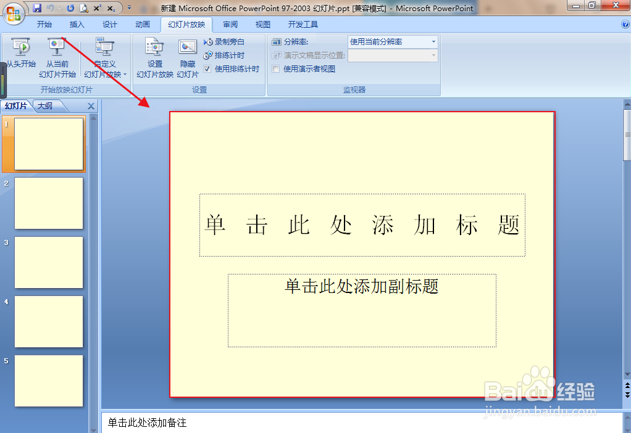
Task: Open the undo history dropdown arrow
Action: coord(59,8)
